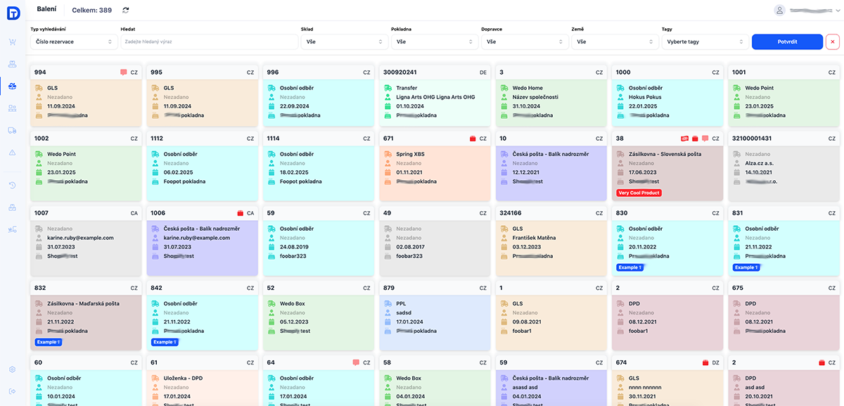Click the person icon beside František Matěna

(505, 238)
